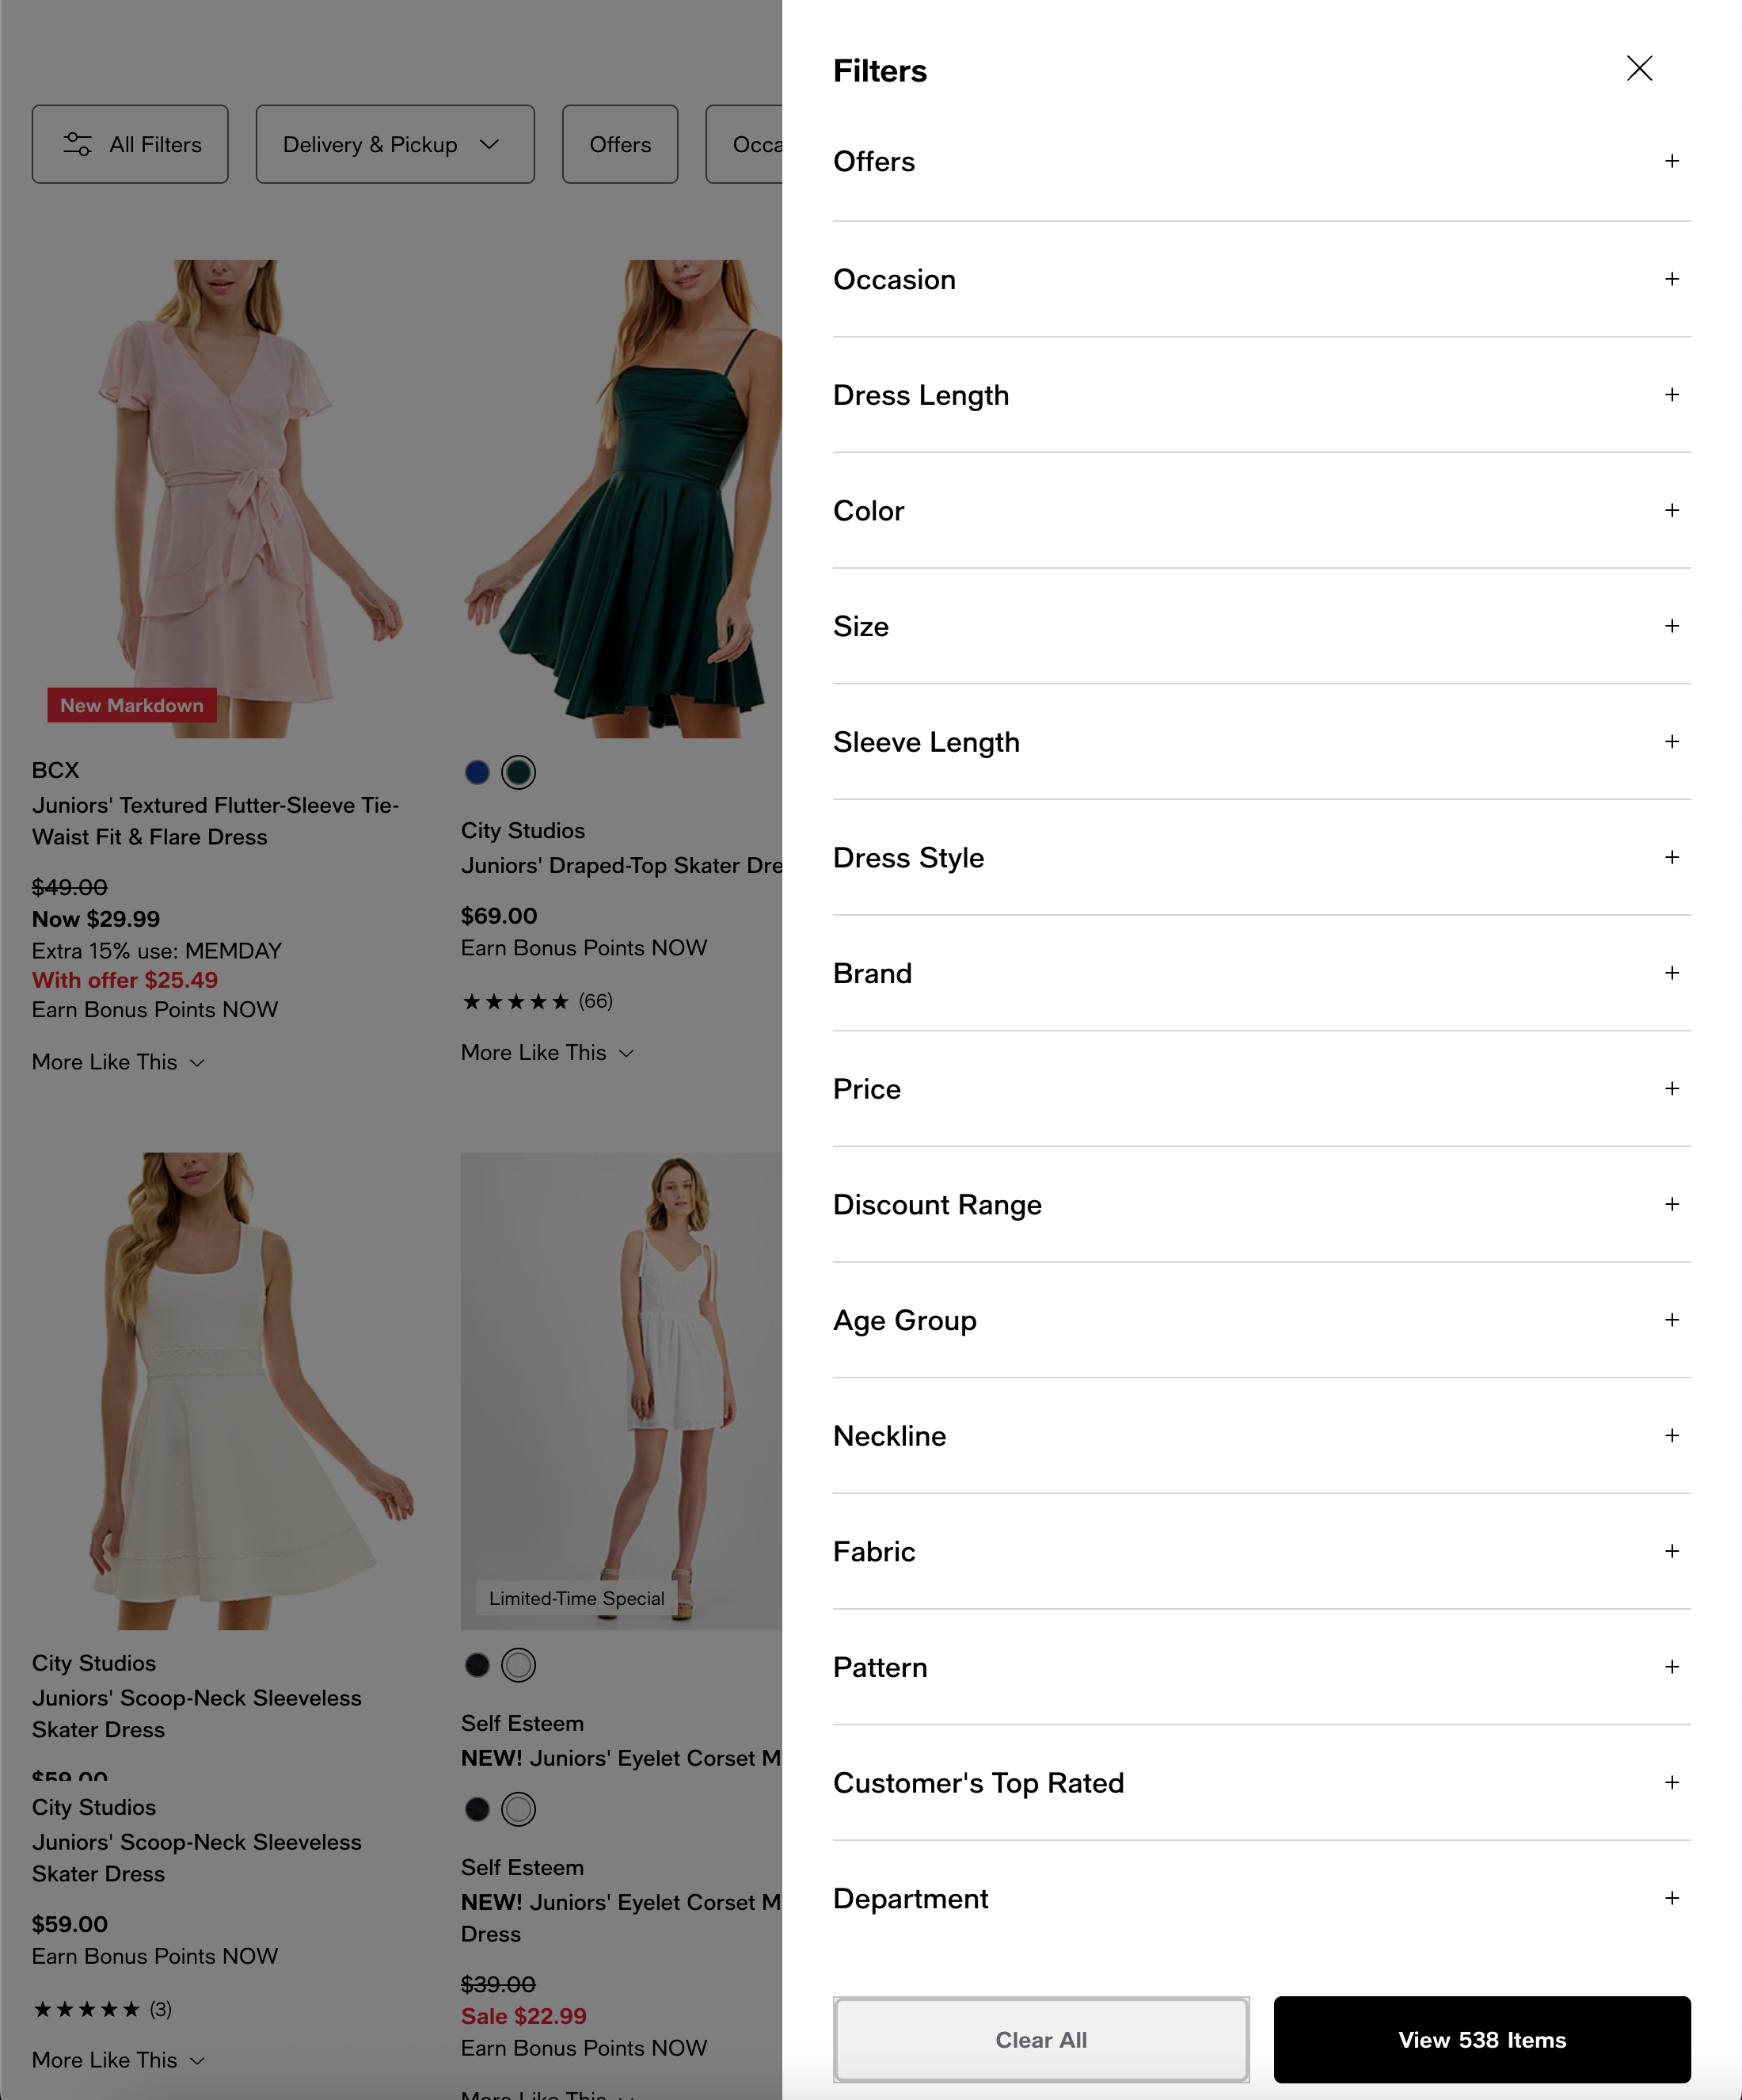1742x2100 pixels.
Task: Open the All Filters panel
Action: click(x=130, y=144)
